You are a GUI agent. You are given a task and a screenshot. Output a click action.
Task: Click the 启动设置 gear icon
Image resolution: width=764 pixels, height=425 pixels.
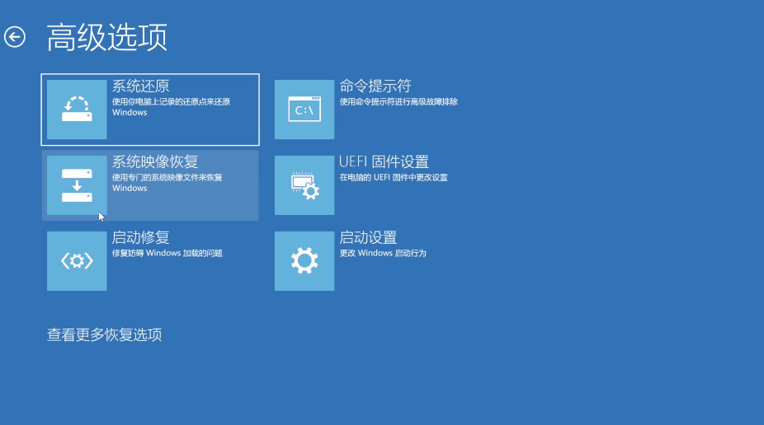point(304,261)
